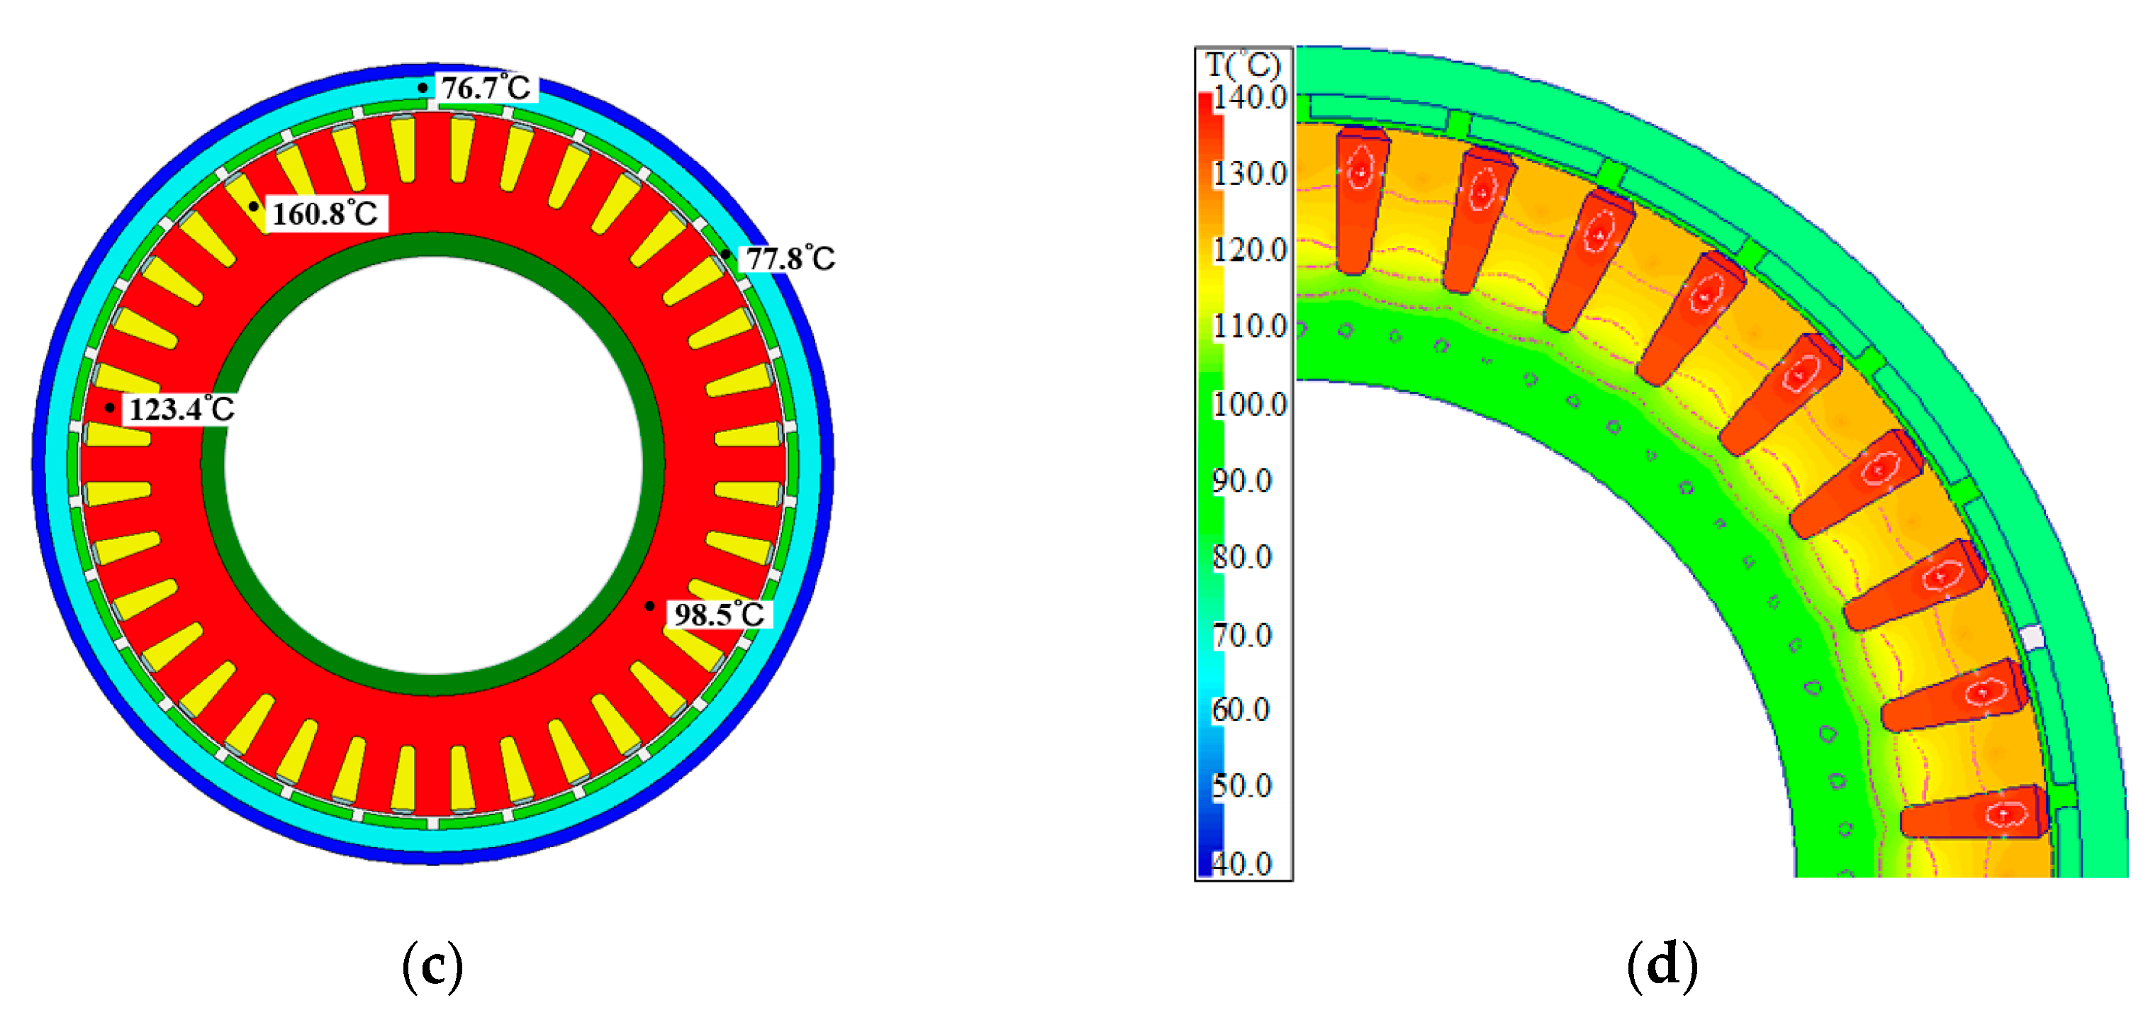Click the T(°C) legend title

click(x=1243, y=64)
